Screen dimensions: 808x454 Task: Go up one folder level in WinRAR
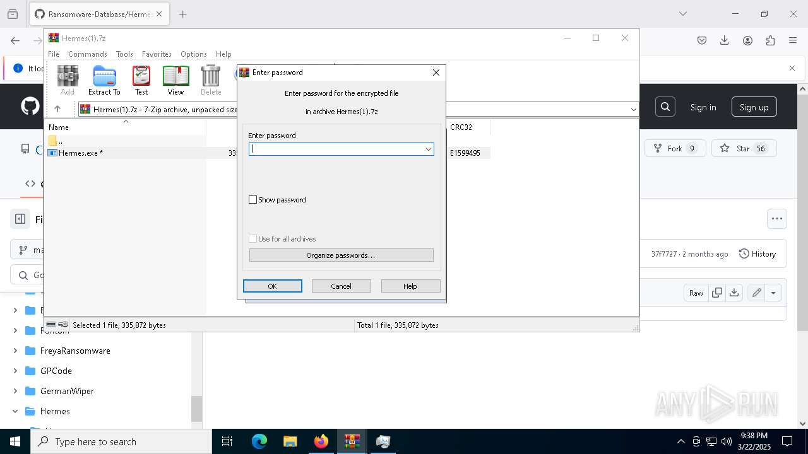tap(57, 109)
